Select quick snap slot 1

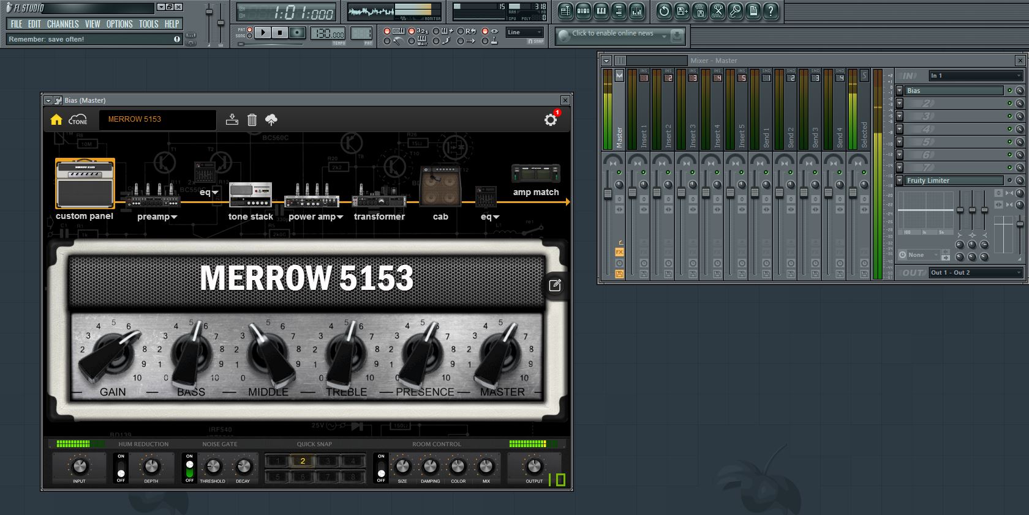[277, 461]
